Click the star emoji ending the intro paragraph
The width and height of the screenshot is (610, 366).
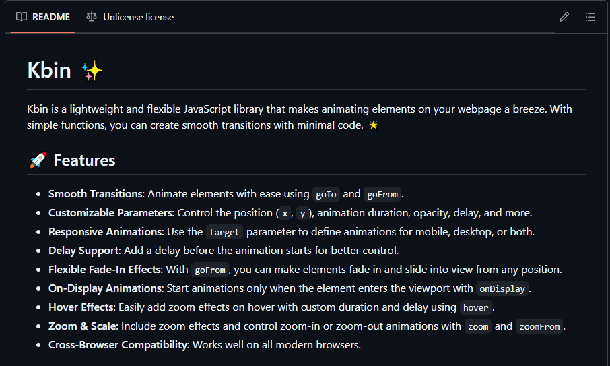[374, 125]
